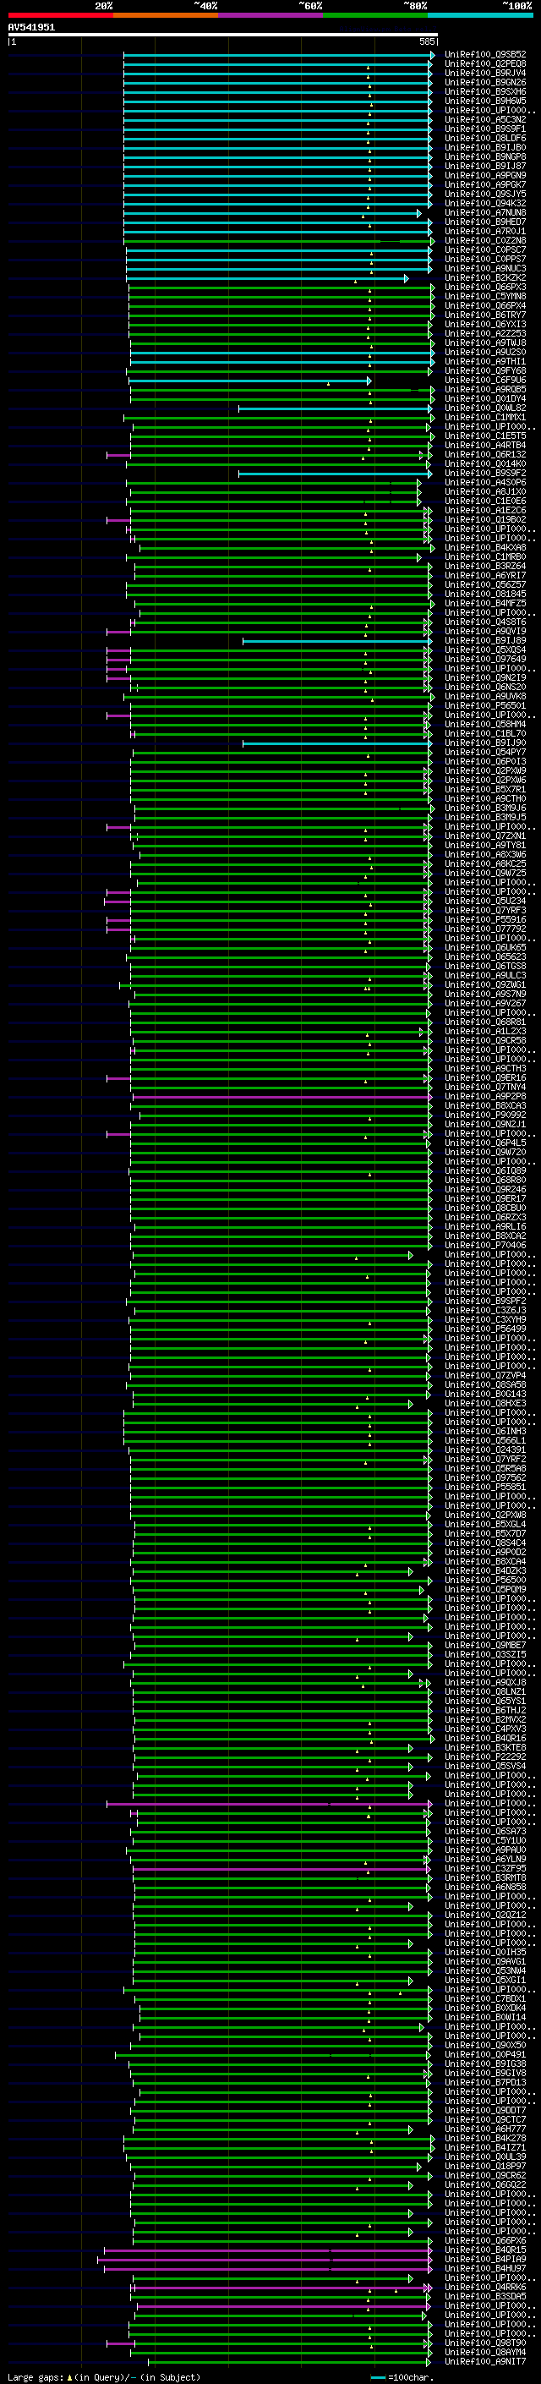Viewport: 541px width, 2384px height.
Task: Click the red 20% identity scale segment
Action: point(60,15)
